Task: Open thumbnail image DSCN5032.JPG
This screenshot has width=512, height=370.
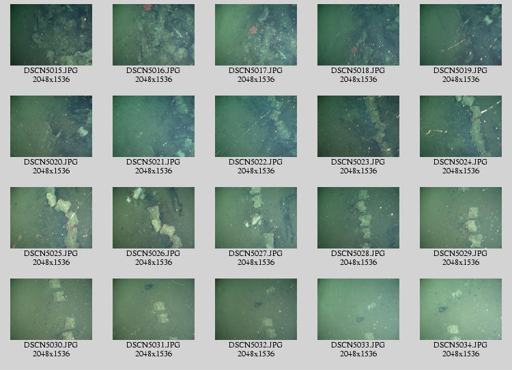Action: [x=256, y=309]
